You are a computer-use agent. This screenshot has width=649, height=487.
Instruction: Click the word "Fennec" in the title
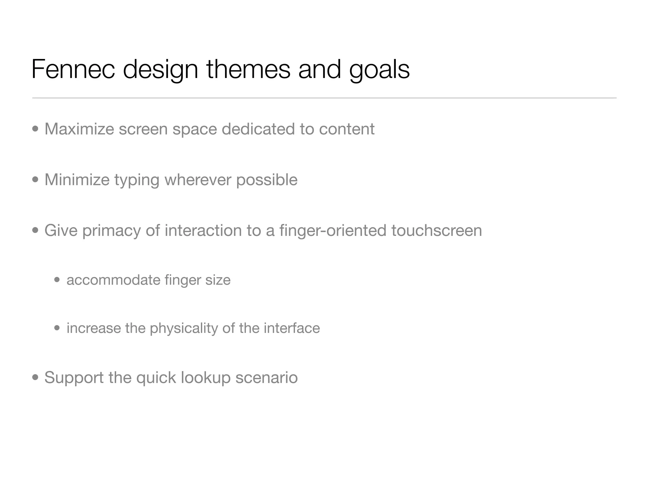(x=73, y=70)
